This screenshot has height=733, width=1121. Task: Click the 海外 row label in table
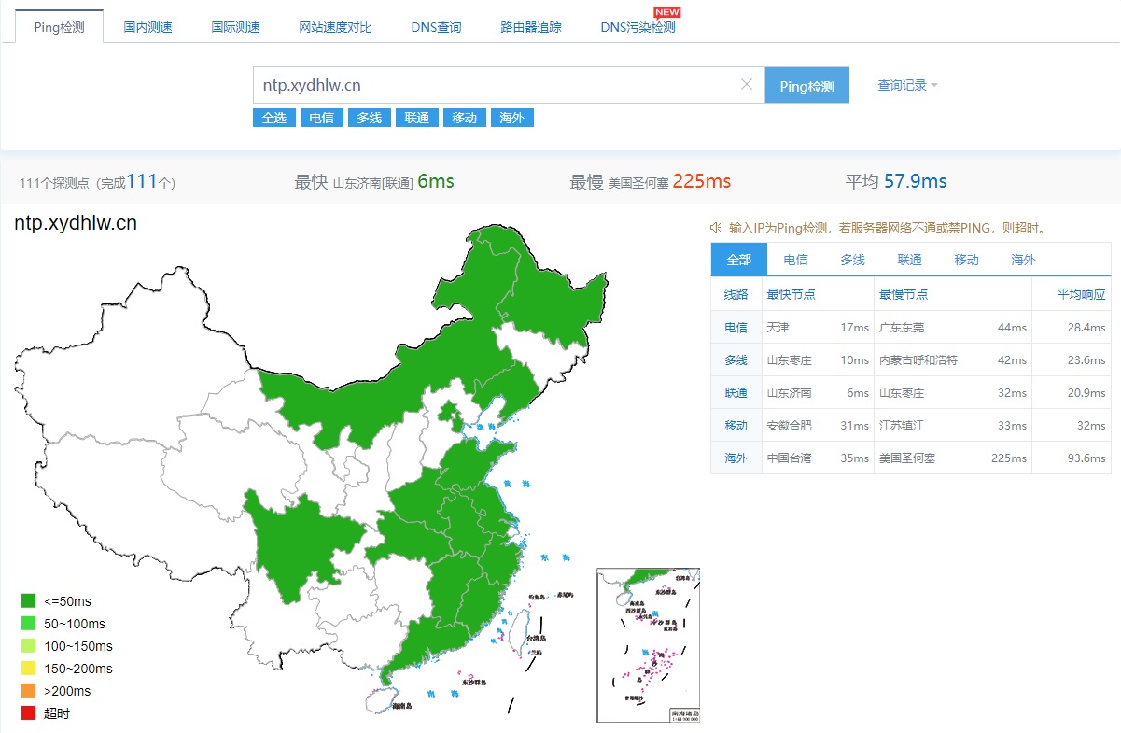coord(736,458)
